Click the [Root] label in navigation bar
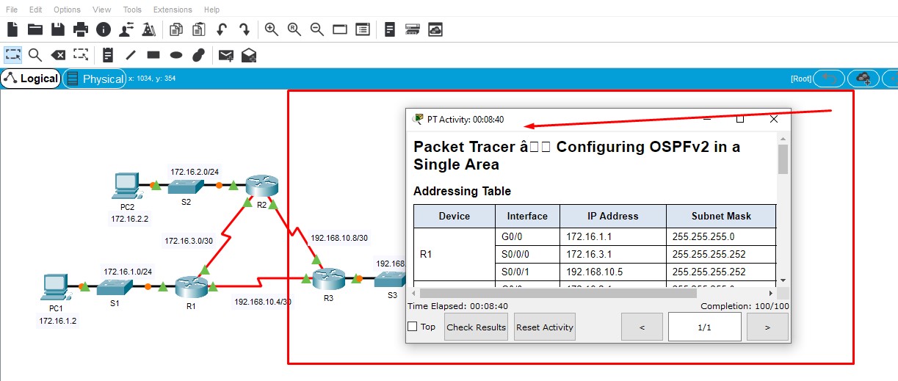The height and width of the screenshot is (381, 898). [801, 79]
